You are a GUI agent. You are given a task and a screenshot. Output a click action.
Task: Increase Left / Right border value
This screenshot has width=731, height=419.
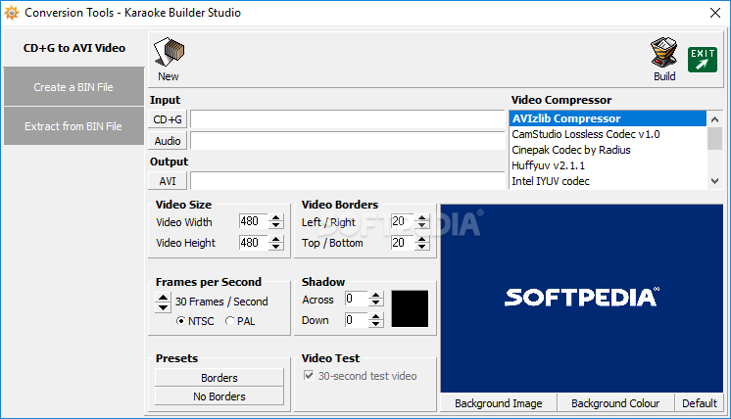[x=422, y=217]
